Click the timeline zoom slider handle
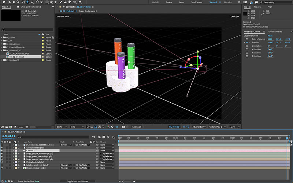Viewport: 293px width, 183px height. [123, 181]
